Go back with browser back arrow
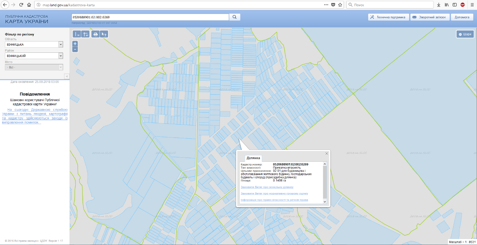The height and width of the screenshot is (245, 477). click(x=5, y=5)
